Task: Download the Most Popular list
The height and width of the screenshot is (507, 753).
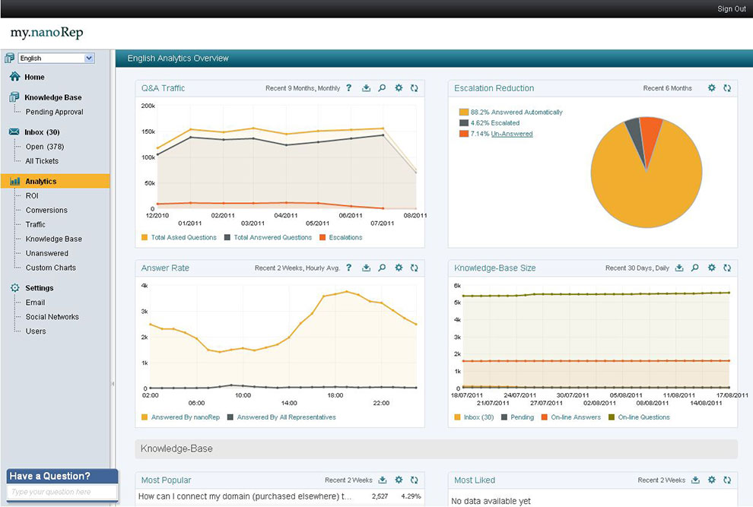Action: (x=383, y=480)
